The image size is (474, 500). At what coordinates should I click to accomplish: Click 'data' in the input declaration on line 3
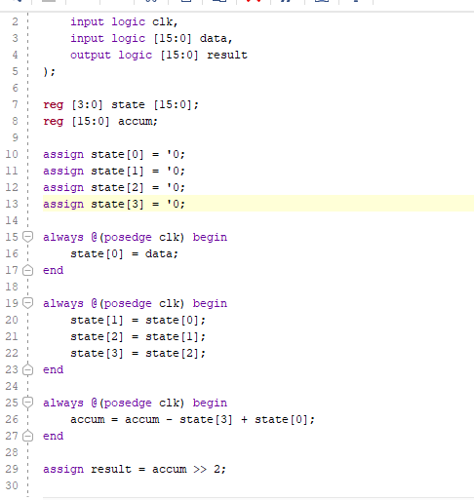tap(214, 38)
